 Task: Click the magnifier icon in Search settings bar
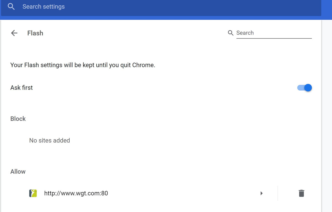11,7
